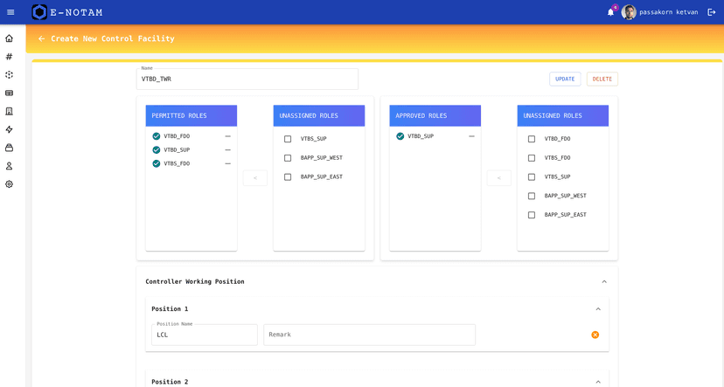Click the DELETE button

(602, 79)
